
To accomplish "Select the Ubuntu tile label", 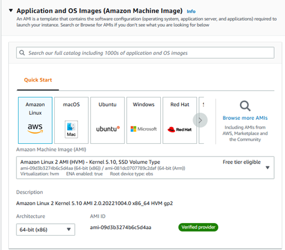I will 107,104.
